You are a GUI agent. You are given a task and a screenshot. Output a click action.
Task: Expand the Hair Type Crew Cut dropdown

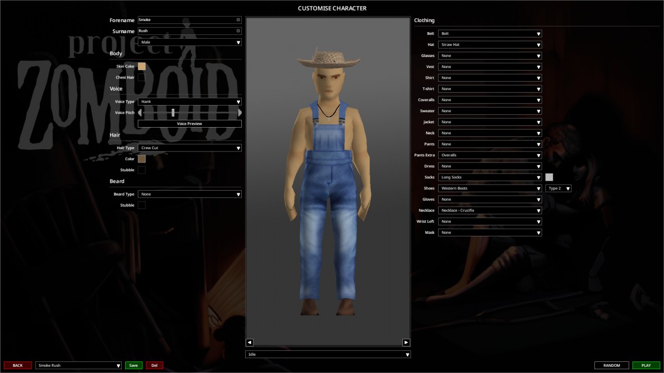tap(190, 148)
